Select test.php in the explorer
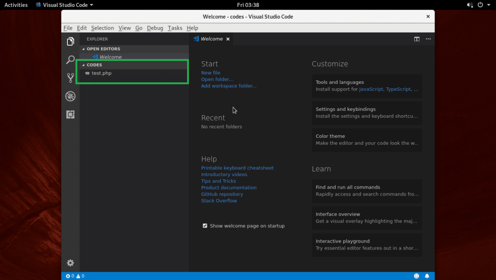Screen dimensions: 496x280 pyautogui.click(x=101, y=73)
